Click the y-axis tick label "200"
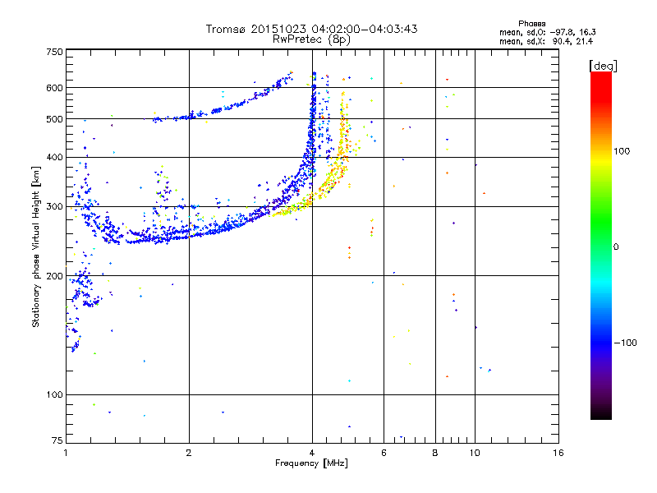Image resolution: width=657 pixels, height=493 pixels. (x=54, y=276)
